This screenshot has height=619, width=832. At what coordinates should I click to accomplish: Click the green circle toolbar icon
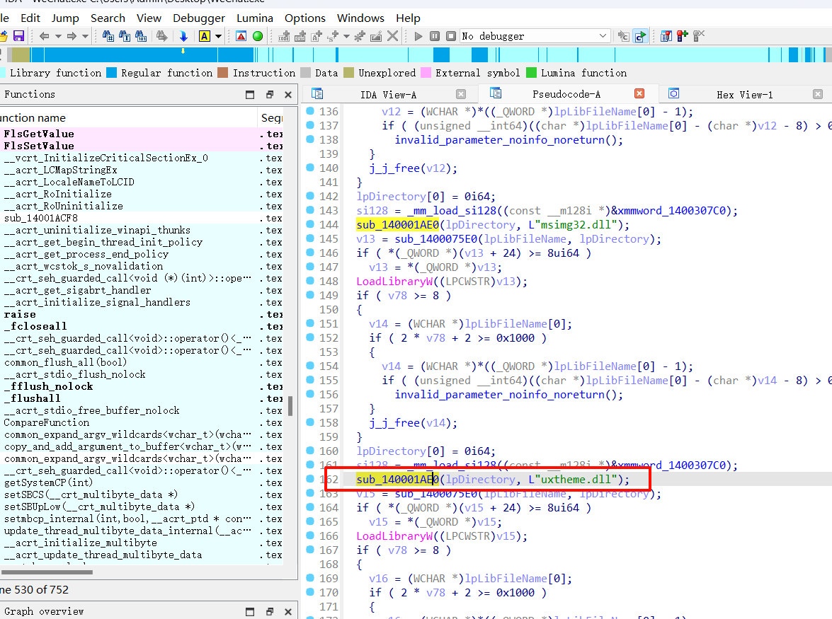[258, 36]
